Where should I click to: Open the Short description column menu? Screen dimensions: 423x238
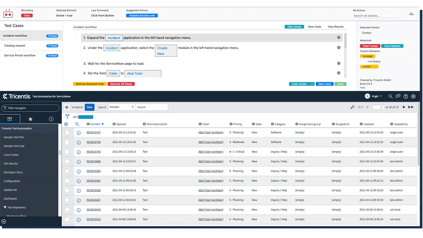pyautogui.click(x=144, y=124)
